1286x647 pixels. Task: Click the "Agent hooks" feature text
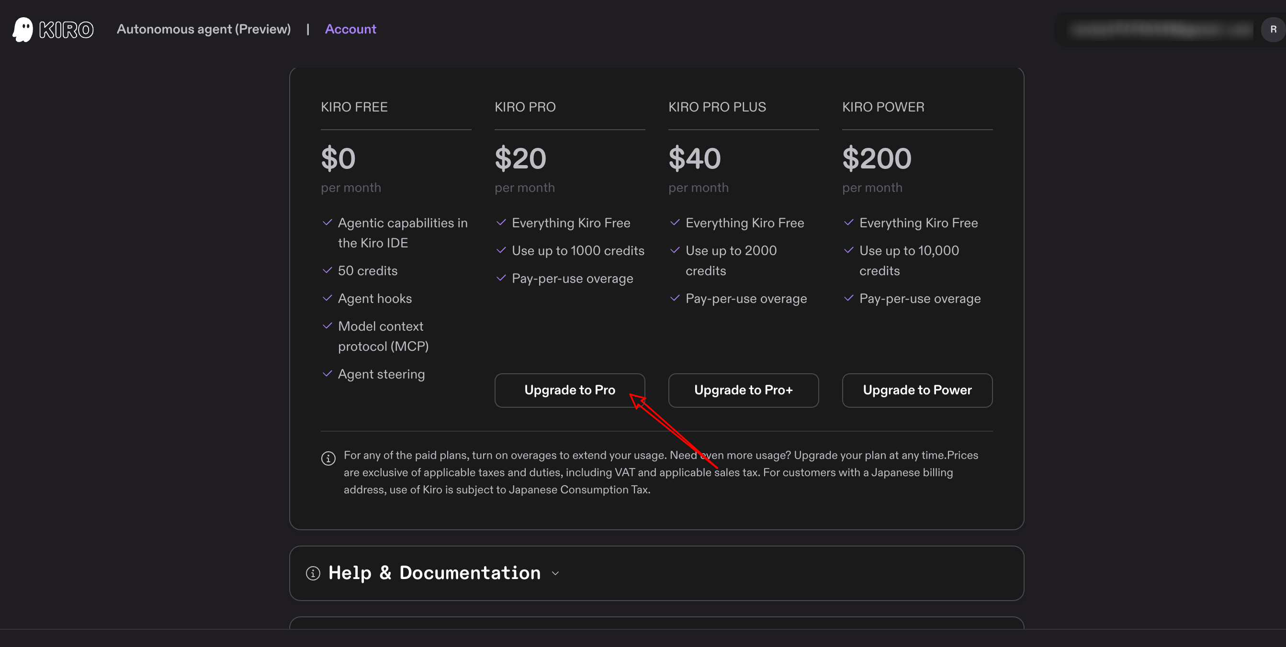point(375,299)
